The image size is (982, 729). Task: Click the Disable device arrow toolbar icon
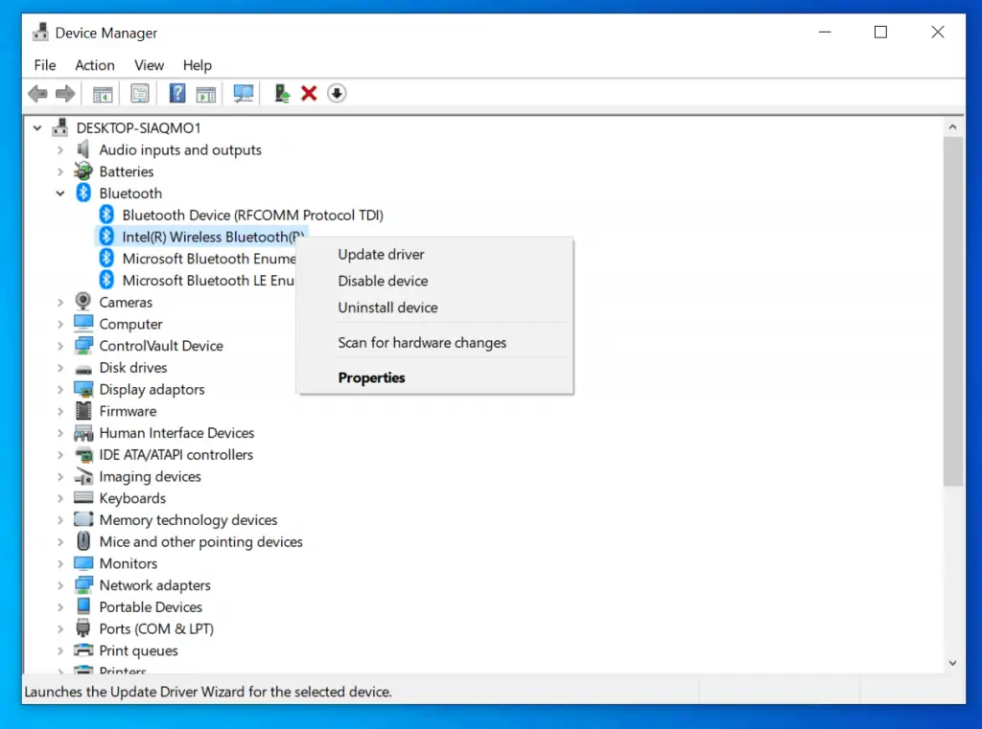pos(337,93)
